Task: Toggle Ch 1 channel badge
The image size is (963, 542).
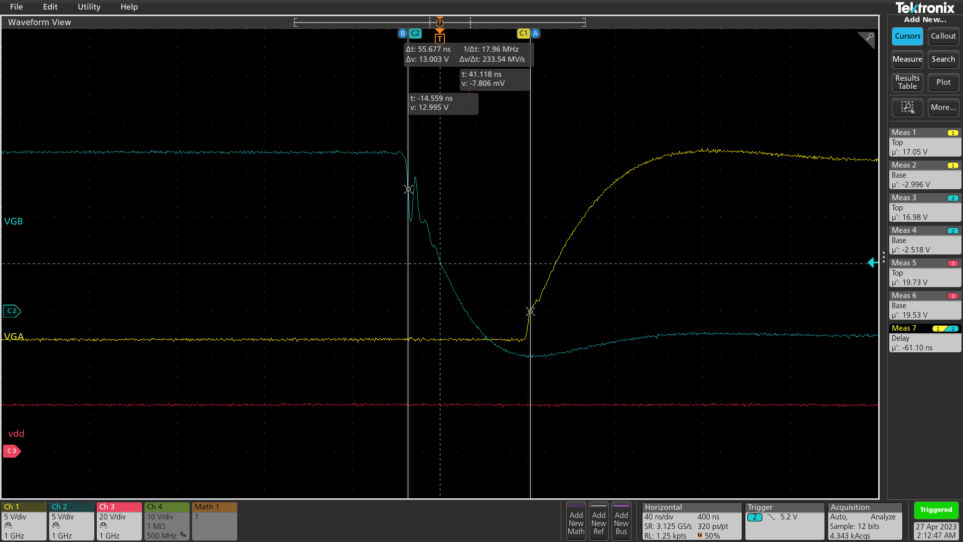Action: (24, 521)
